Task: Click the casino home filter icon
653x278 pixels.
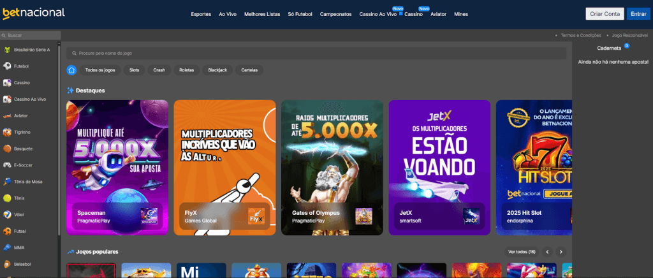Action: click(71, 70)
